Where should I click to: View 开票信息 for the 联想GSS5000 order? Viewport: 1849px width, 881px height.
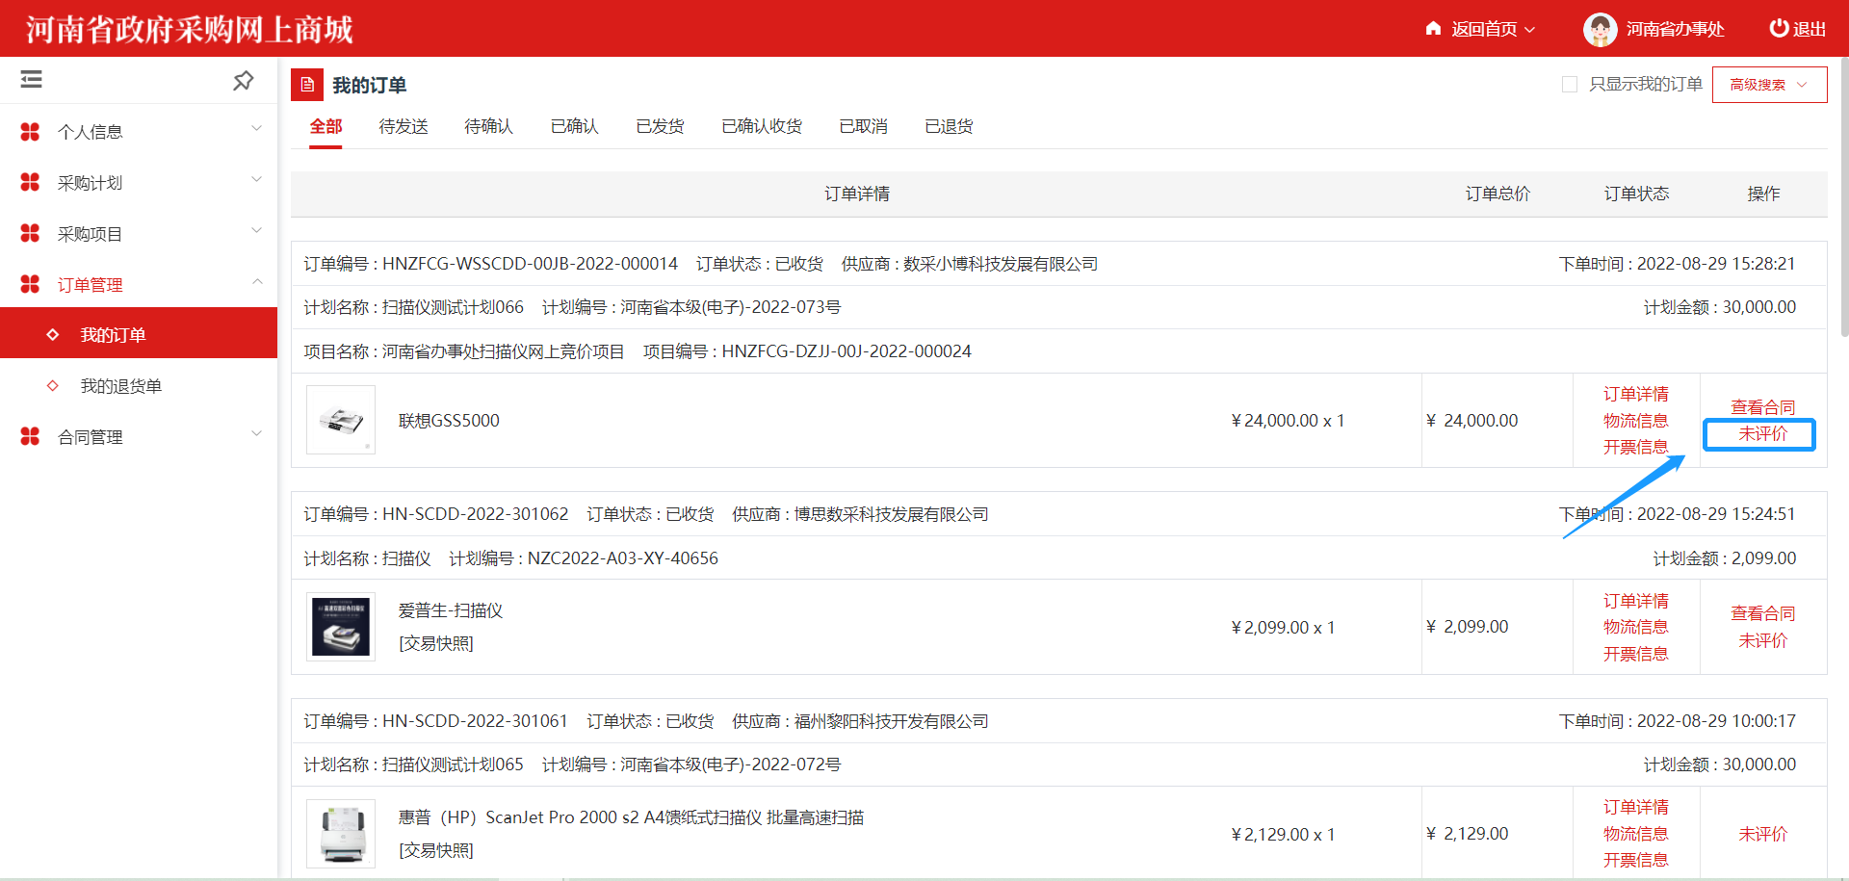point(1635,447)
